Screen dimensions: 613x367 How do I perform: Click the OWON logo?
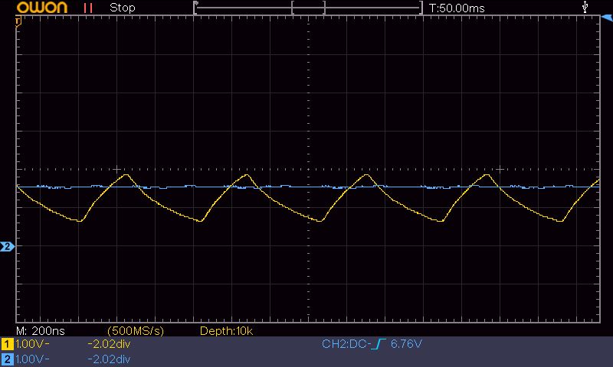click(42, 8)
